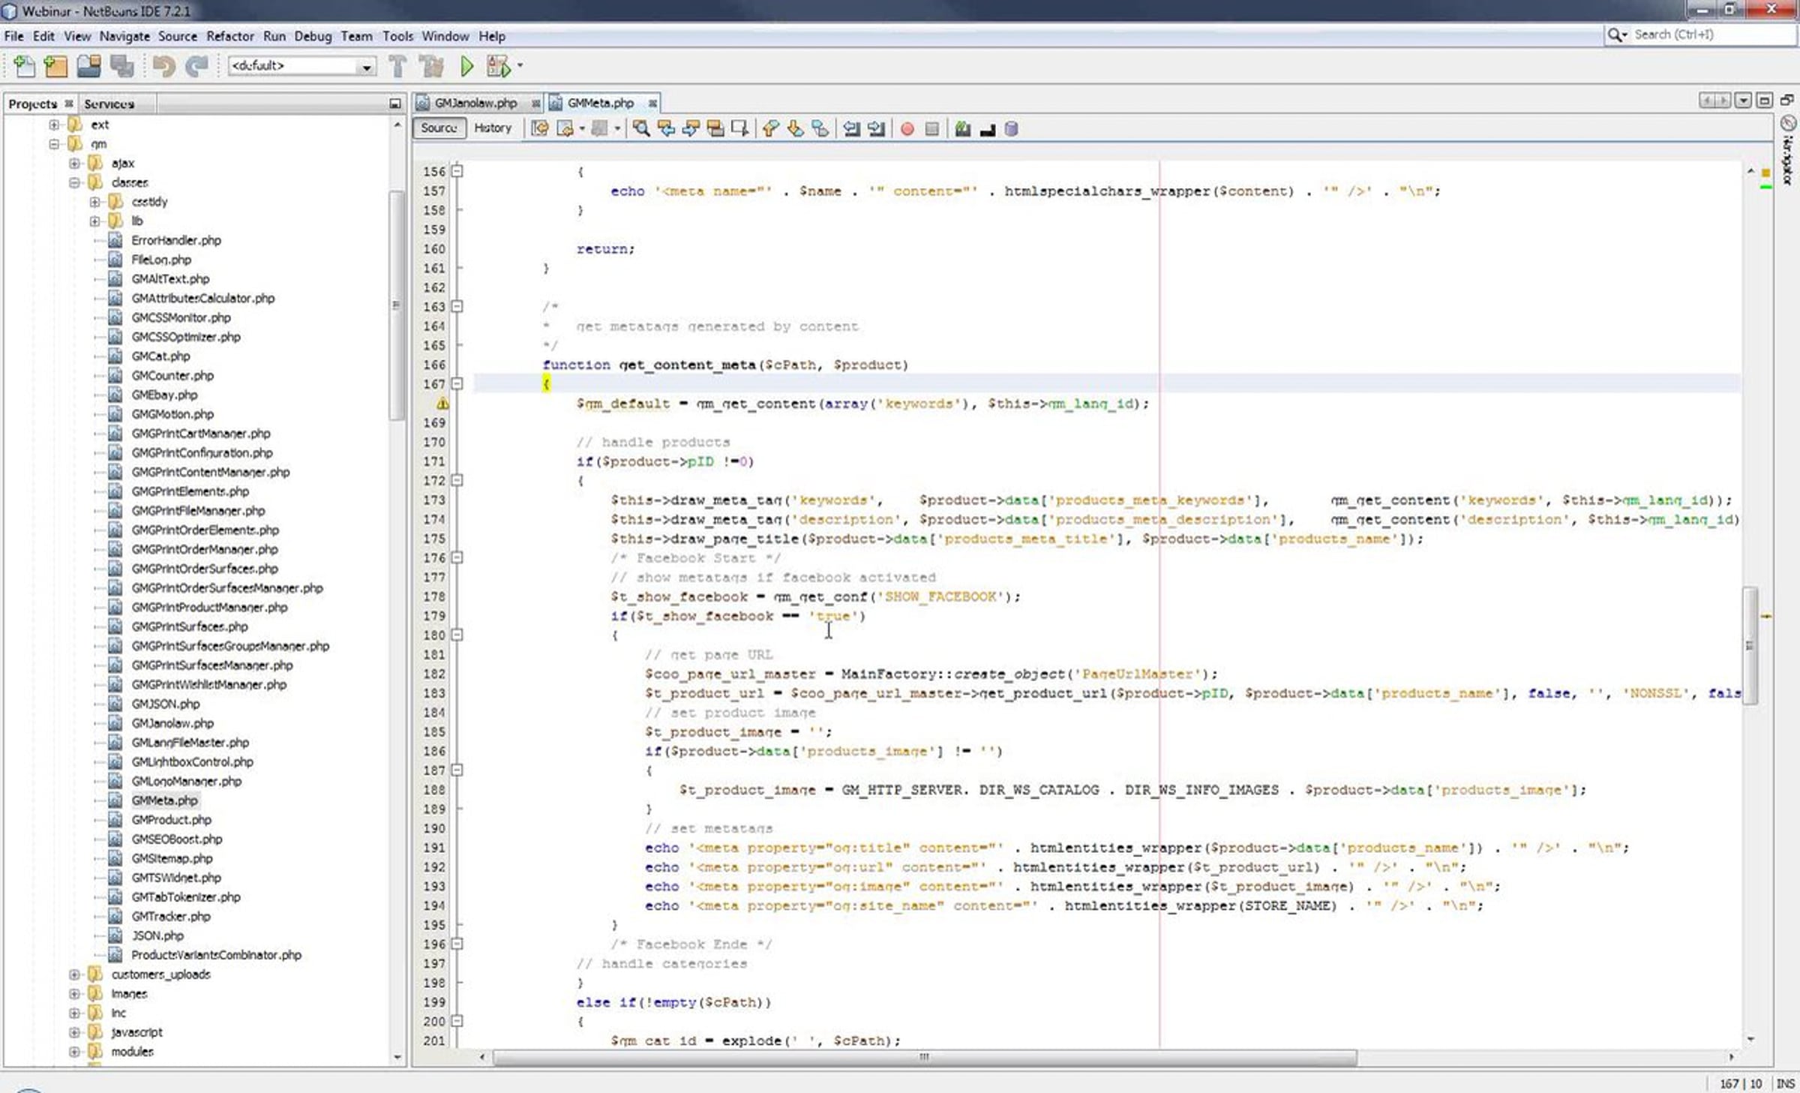Open the default configuration dropdown
This screenshot has height=1093, width=1800.
tap(301, 66)
